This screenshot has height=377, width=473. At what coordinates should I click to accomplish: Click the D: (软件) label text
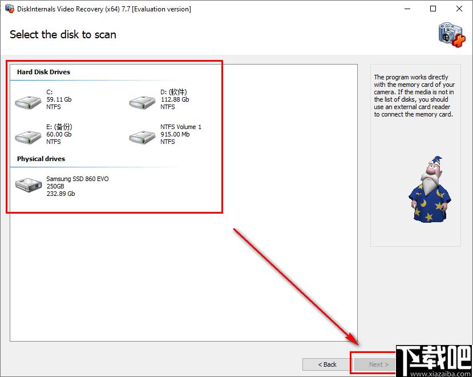point(173,92)
